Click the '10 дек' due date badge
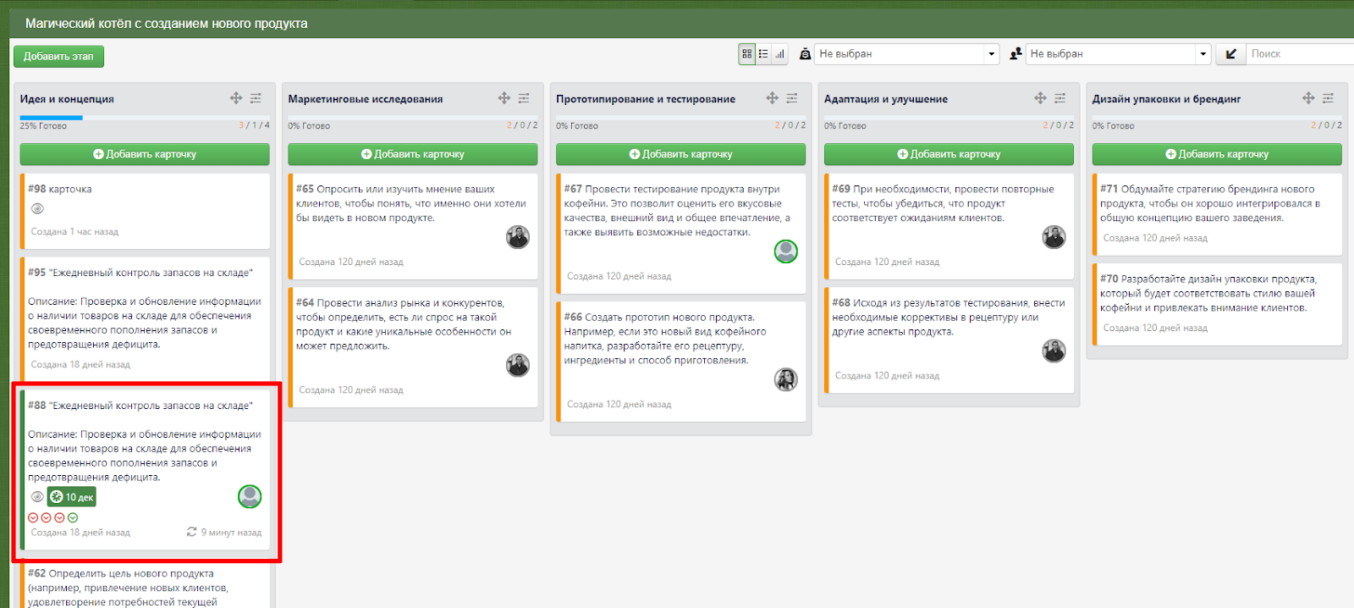Image resolution: width=1354 pixels, height=608 pixels. coord(72,497)
